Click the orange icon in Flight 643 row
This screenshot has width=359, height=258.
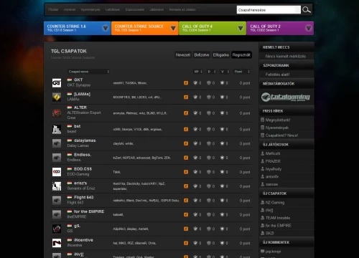tap(186, 200)
